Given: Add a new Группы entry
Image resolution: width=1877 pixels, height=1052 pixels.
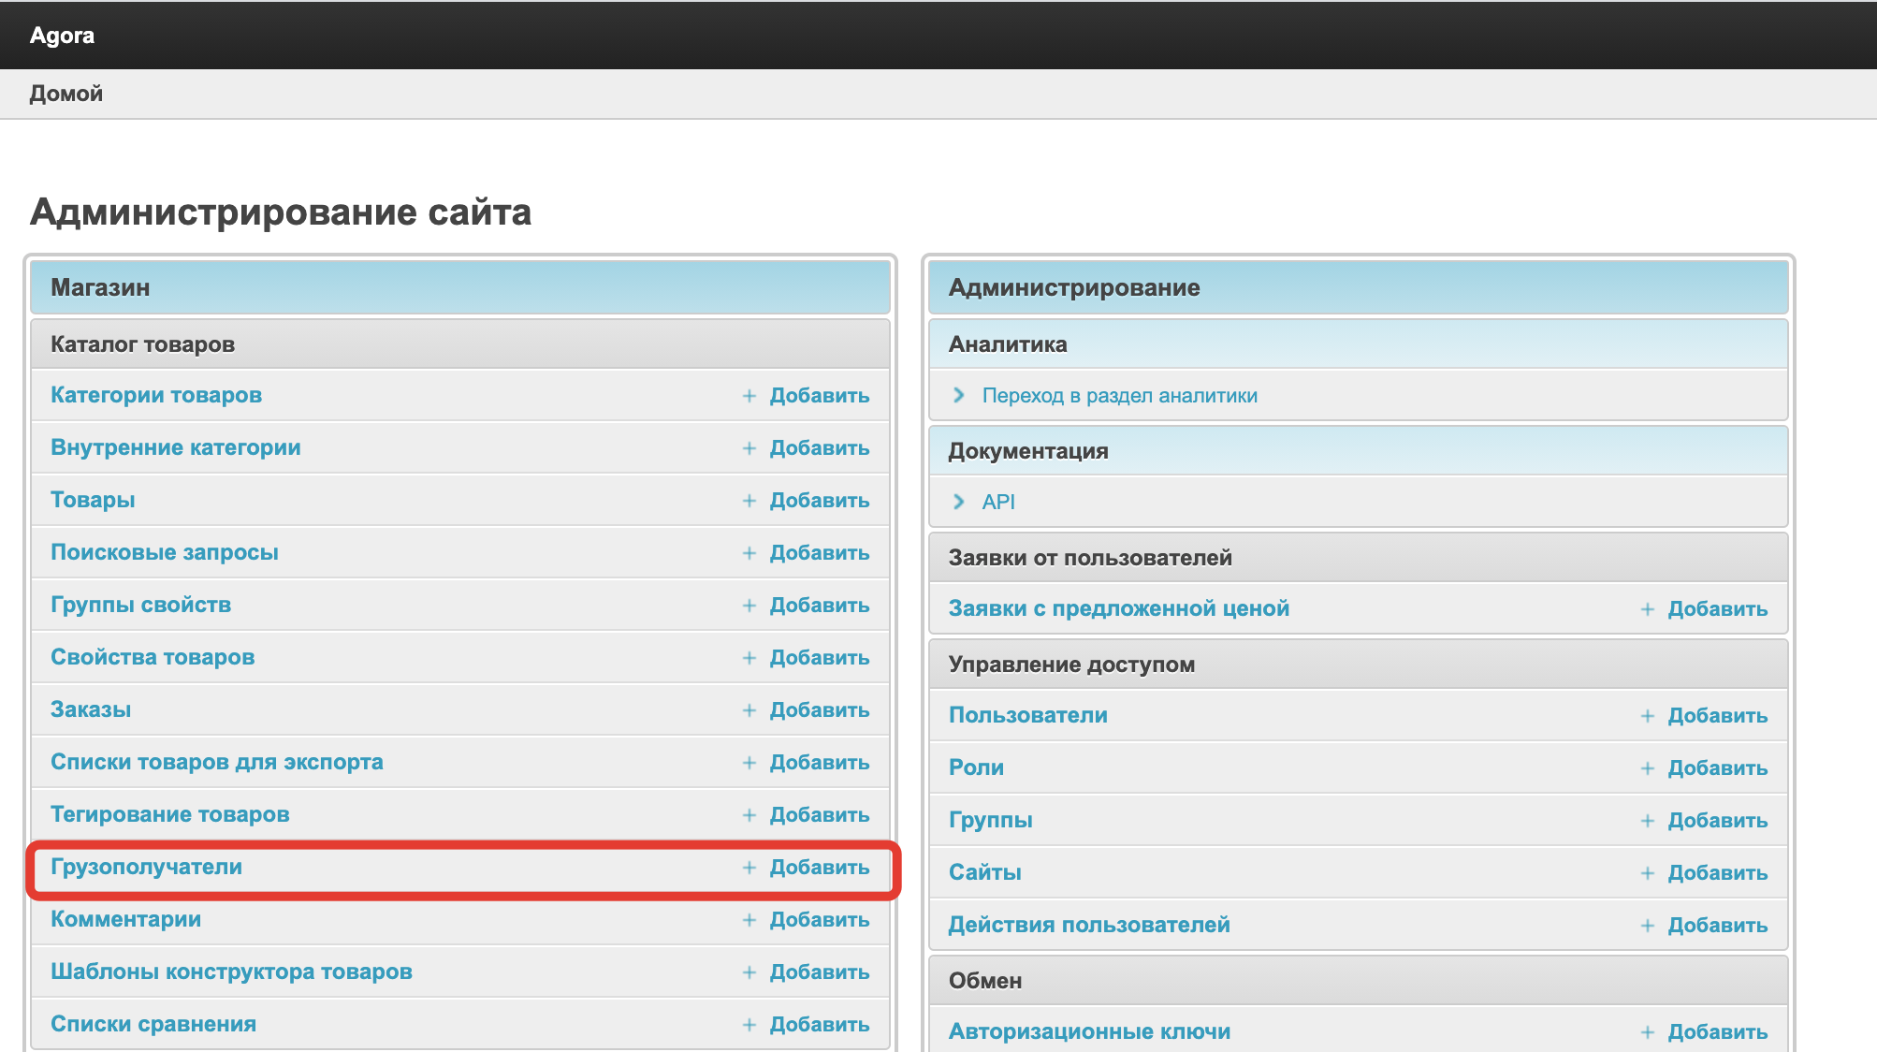Looking at the screenshot, I should click(x=1717, y=821).
